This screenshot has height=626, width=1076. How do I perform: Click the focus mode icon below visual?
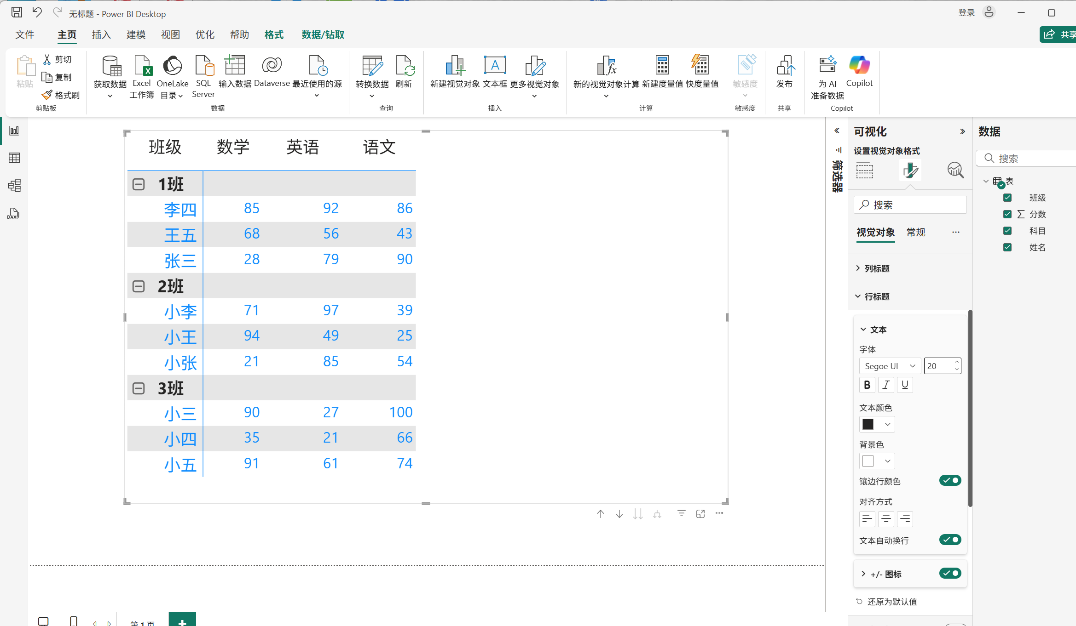point(700,514)
